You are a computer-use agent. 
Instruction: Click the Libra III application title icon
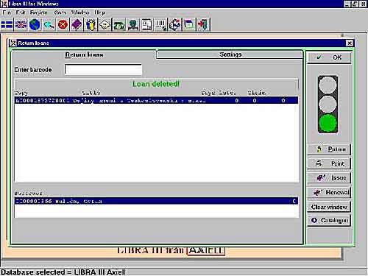coord(4,4)
